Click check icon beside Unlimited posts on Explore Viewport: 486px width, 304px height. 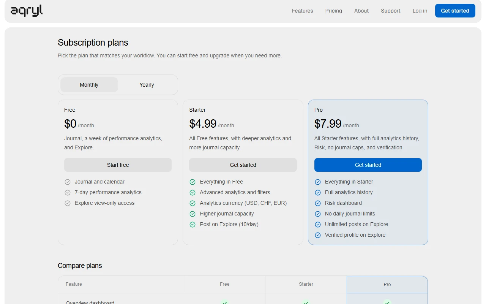click(x=318, y=225)
